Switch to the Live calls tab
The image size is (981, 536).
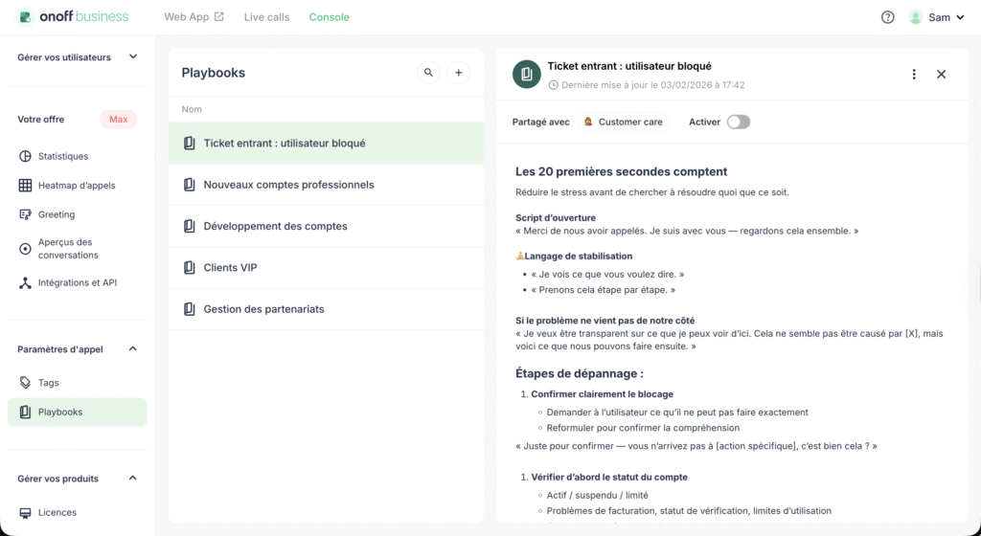coord(266,17)
